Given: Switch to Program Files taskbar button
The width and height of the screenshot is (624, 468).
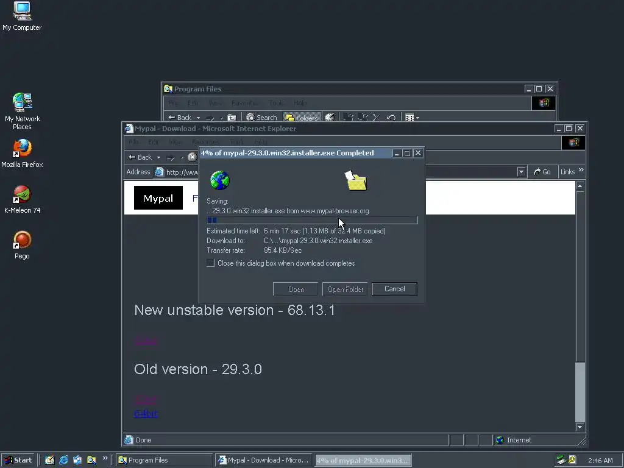Looking at the screenshot, I should pos(165,460).
